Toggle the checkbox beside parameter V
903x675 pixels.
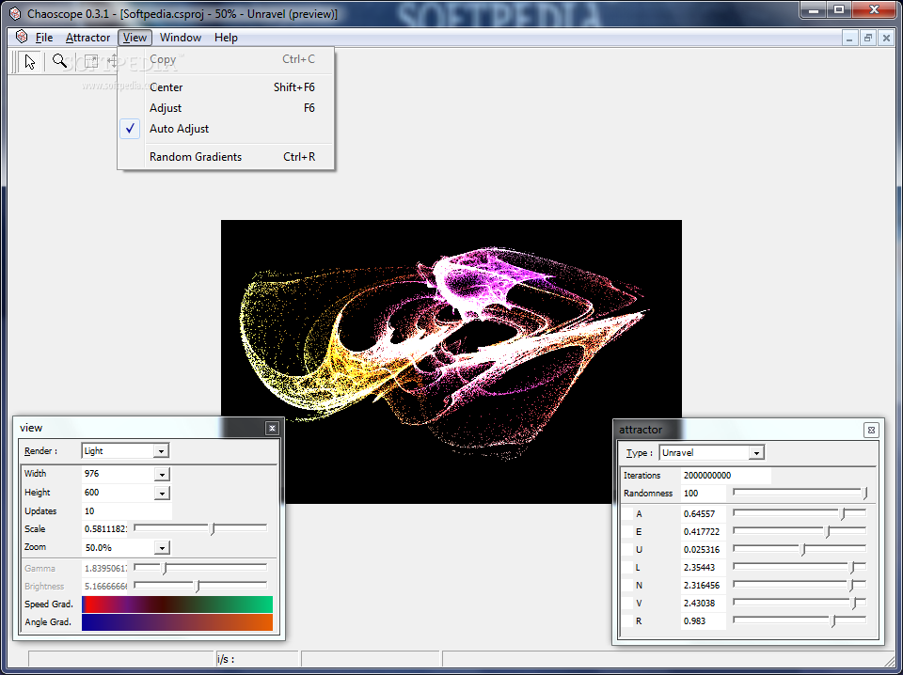[x=627, y=603]
